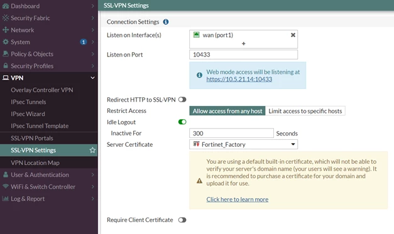Click the Policy & Objects icon

pyautogui.click(x=6, y=54)
